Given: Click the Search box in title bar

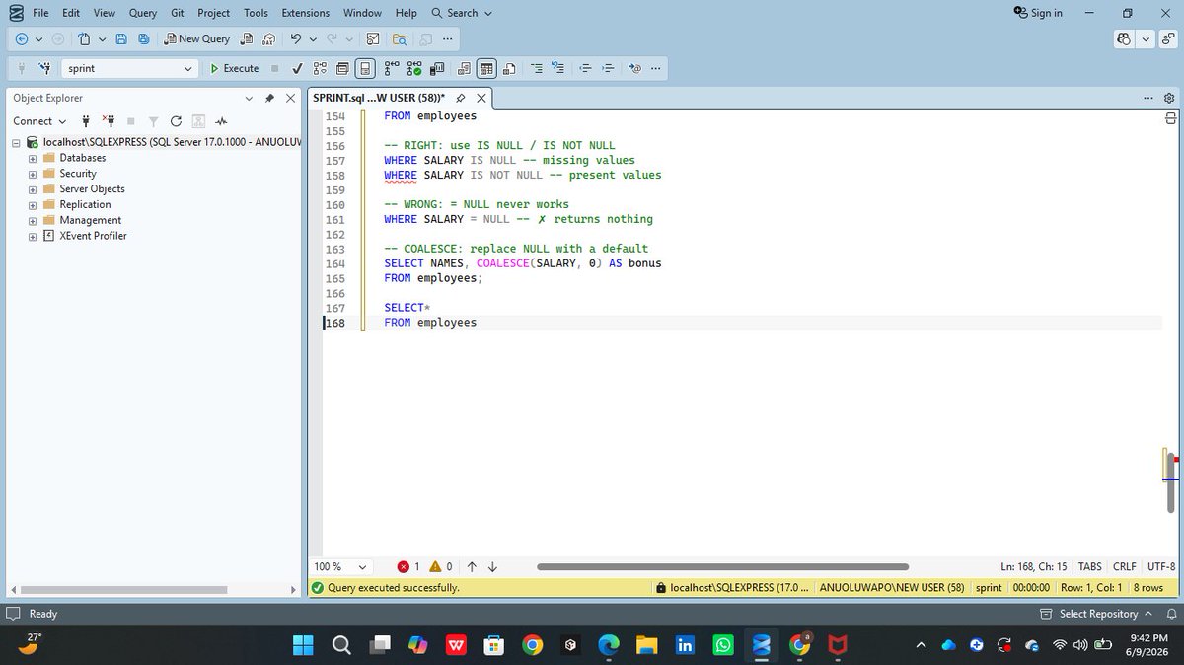Looking at the screenshot, I should coord(462,13).
